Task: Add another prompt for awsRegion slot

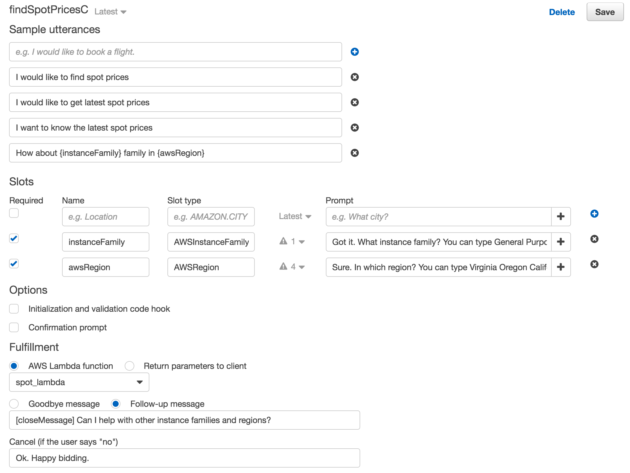Action: coord(561,267)
